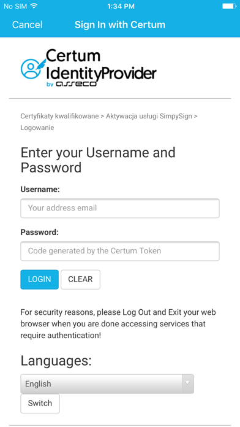Open Aktywacja usługi SimpySign breadcrumb
Image resolution: width=240 pixels, height=427 pixels.
pyautogui.click(x=149, y=117)
